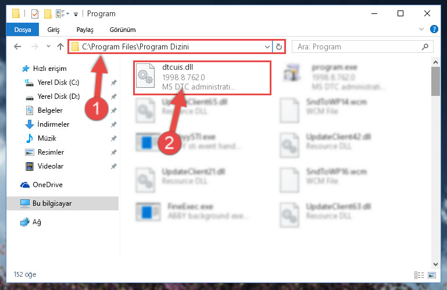Click the Back navigation arrow
447x290 pixels.
coord(17,46)
